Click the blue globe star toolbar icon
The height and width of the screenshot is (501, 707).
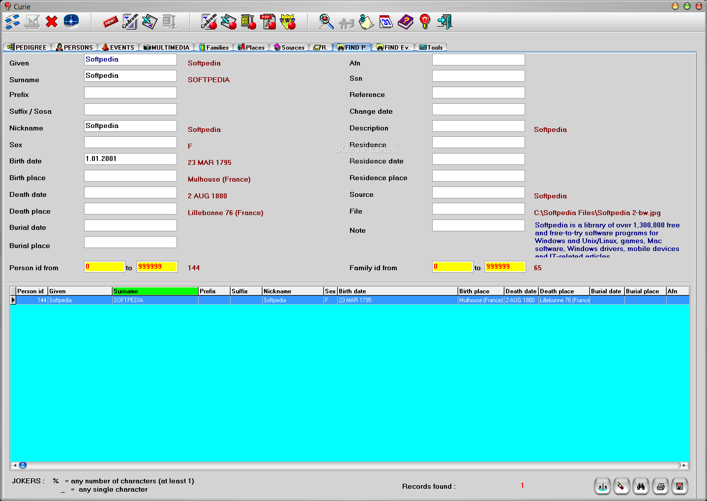(x=71, y=22)
